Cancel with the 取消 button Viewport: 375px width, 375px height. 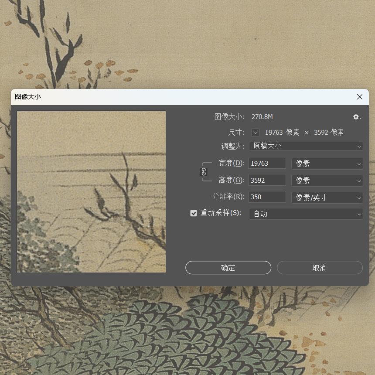(320, 268)
